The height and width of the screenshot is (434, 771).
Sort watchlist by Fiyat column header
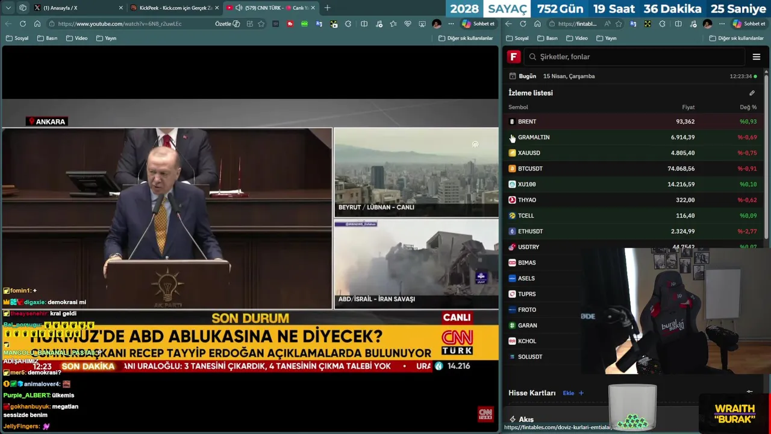[x=688, y=107]
